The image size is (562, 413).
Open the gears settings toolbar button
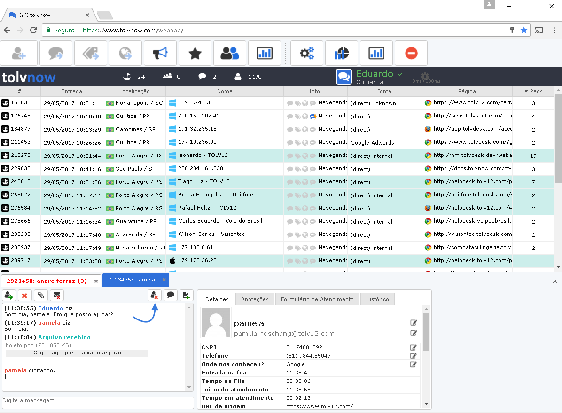pos(307,54)
